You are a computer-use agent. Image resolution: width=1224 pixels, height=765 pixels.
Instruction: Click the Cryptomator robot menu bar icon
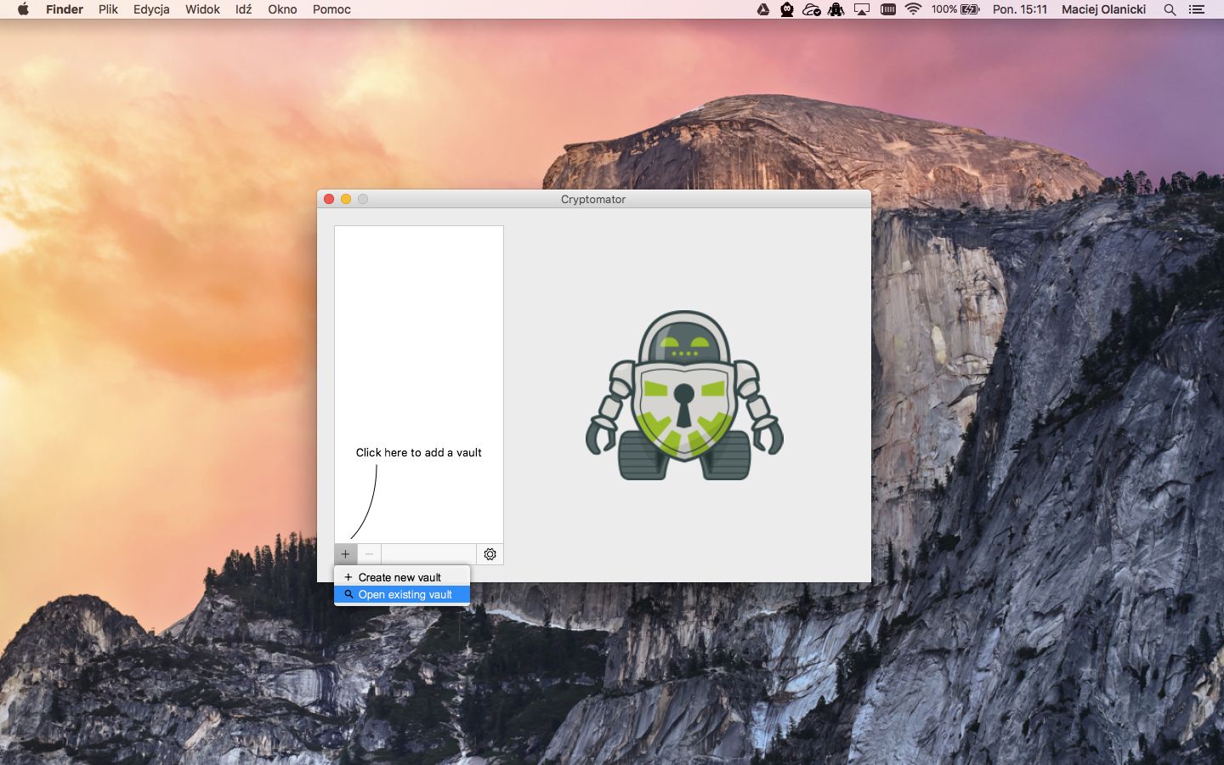click(836, 9)
